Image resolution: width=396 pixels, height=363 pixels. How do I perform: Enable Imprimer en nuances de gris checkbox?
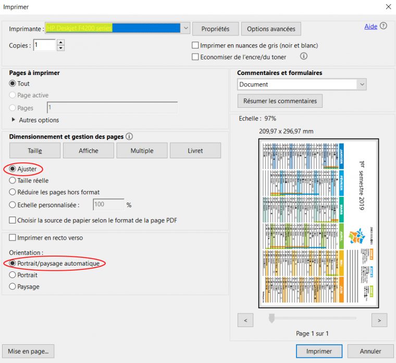195,45
